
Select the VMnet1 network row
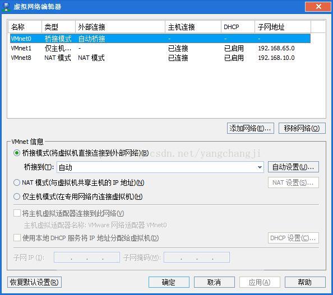[x=160, y=48]
